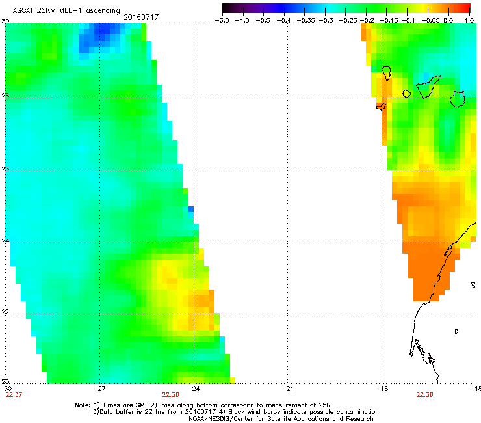Click the 1.0 label at color scale end

click(469, 21)
